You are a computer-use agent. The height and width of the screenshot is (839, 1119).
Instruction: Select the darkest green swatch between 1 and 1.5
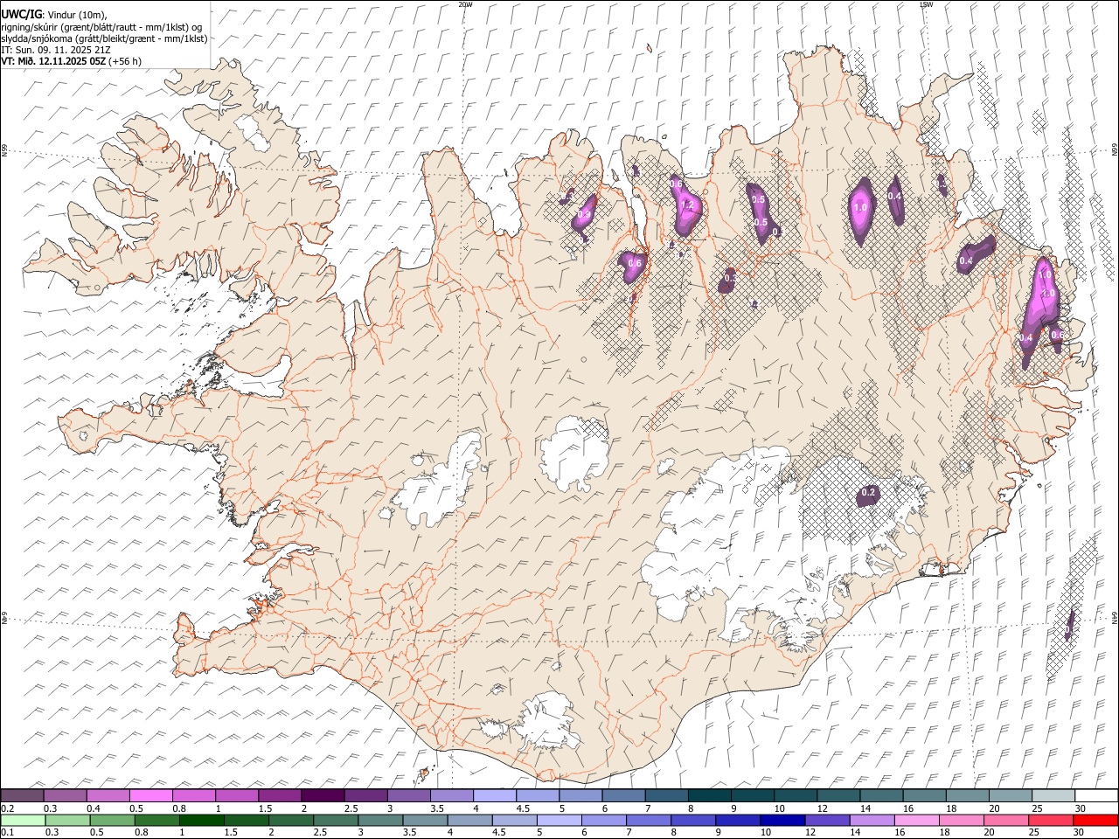tap(202, 820)
